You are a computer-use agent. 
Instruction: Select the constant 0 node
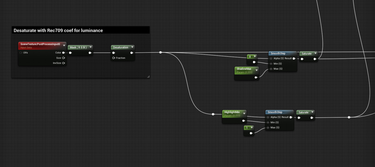point(252,59)
